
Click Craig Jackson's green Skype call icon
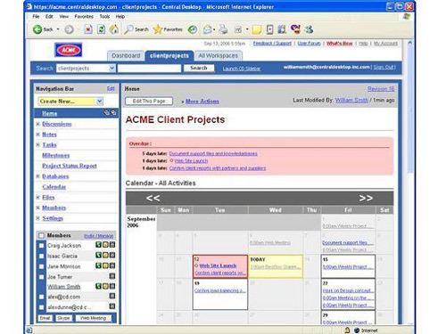pos(98,245)
